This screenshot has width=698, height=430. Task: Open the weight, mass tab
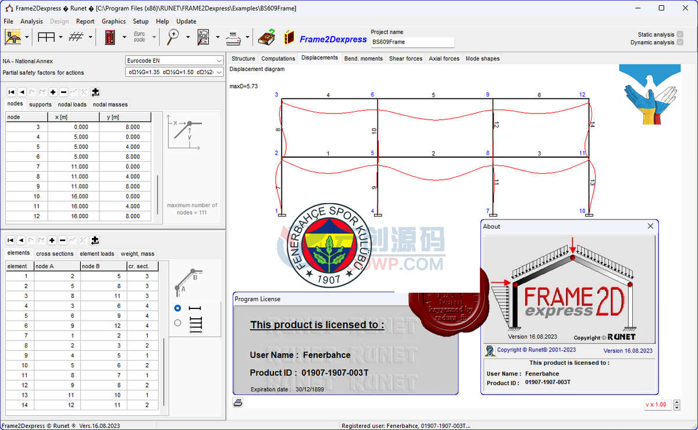click(x=137, y=254)
